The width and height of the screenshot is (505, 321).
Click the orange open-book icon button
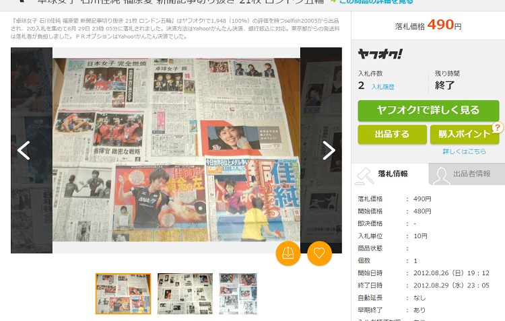click(x=288, y=253)
